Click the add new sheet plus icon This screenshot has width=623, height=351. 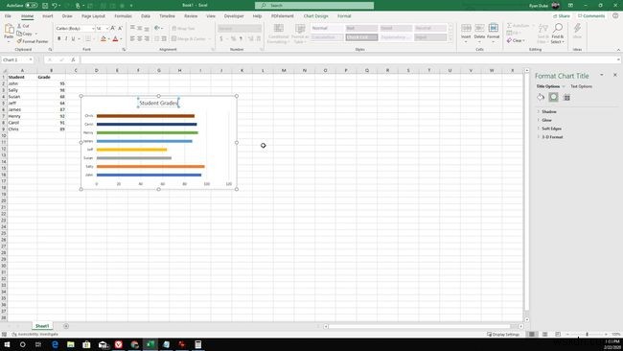pyautogui.click(x=66, y=326)
